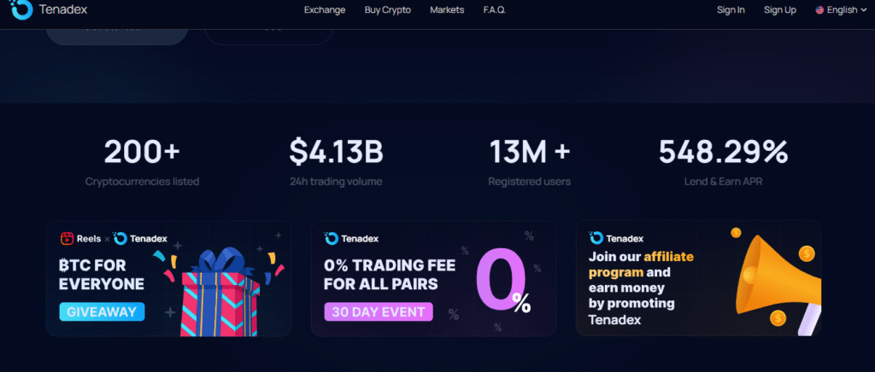The height and width of the screenshot is (372, 875).
Task: Open the affiliate program banner
Action: click(x=698, y=278)
